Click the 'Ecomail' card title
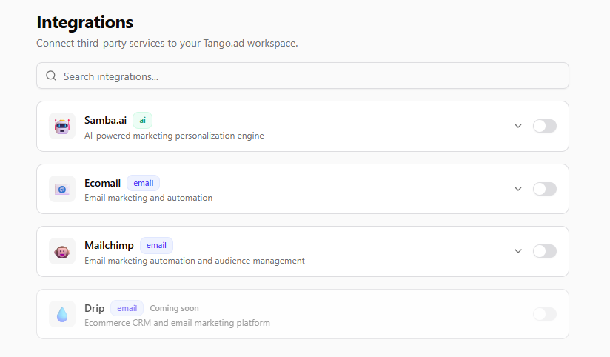Screen dimensions: 610x357 pos(102,183)
